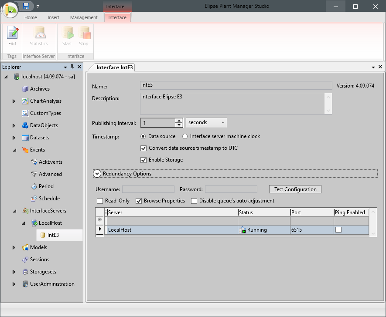Expand Redundancy Options section
Viewport: 386px width, 317px height.
97,174
